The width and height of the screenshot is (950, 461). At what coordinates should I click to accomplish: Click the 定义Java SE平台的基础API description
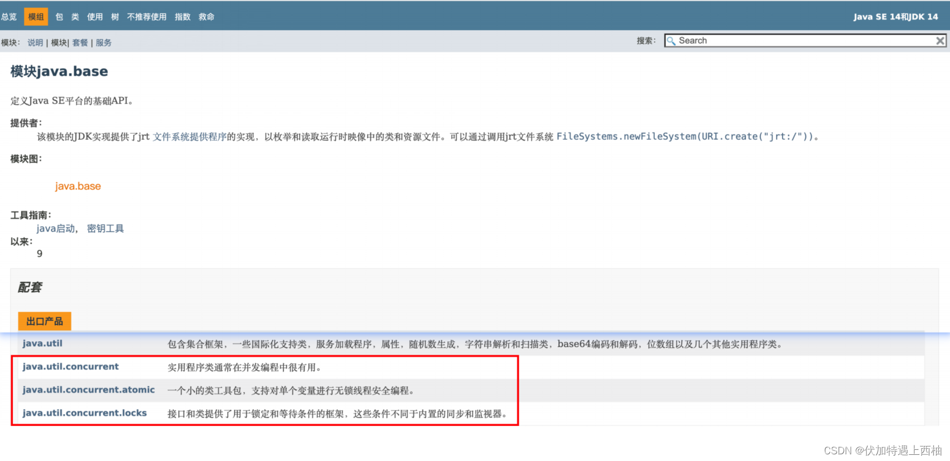click(x=71, y=101)
